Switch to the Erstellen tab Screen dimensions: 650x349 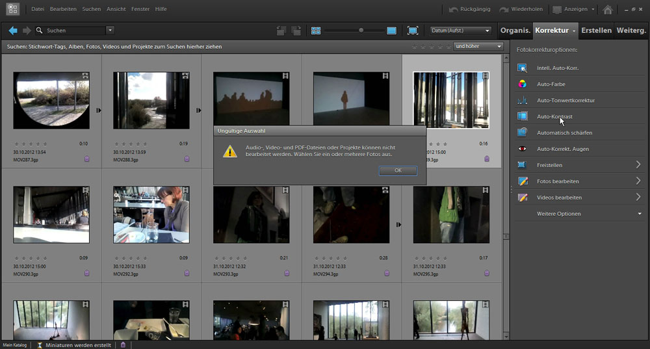pyautogui.click(x=596, y=31)
